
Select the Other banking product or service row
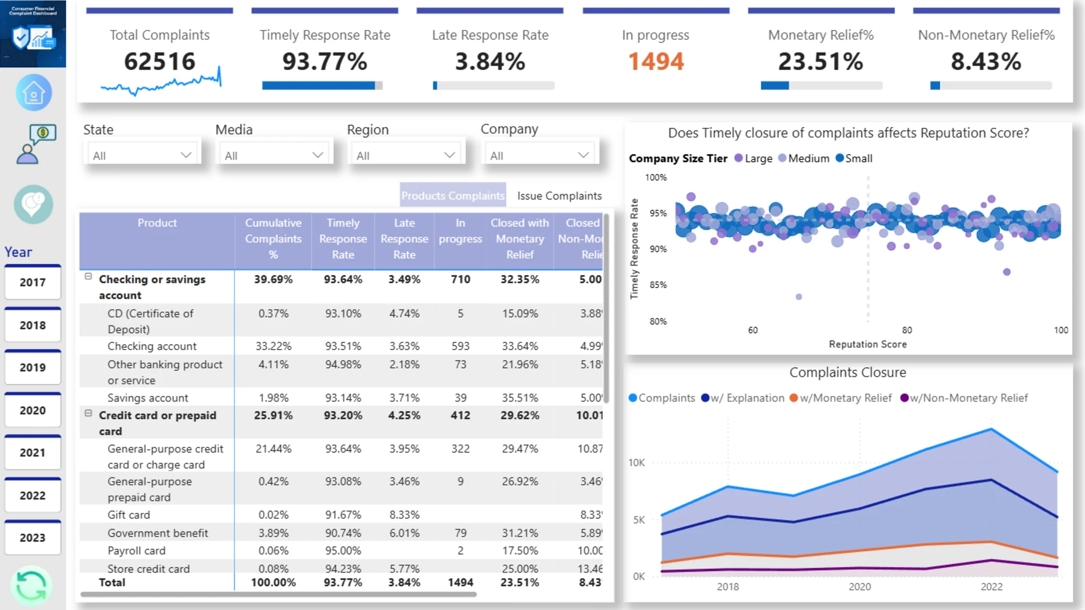[x=341, y=372]
